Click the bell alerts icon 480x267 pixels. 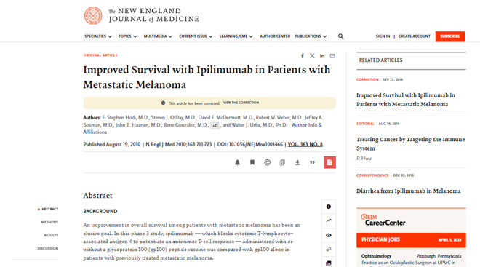click(x=237, y=162)
